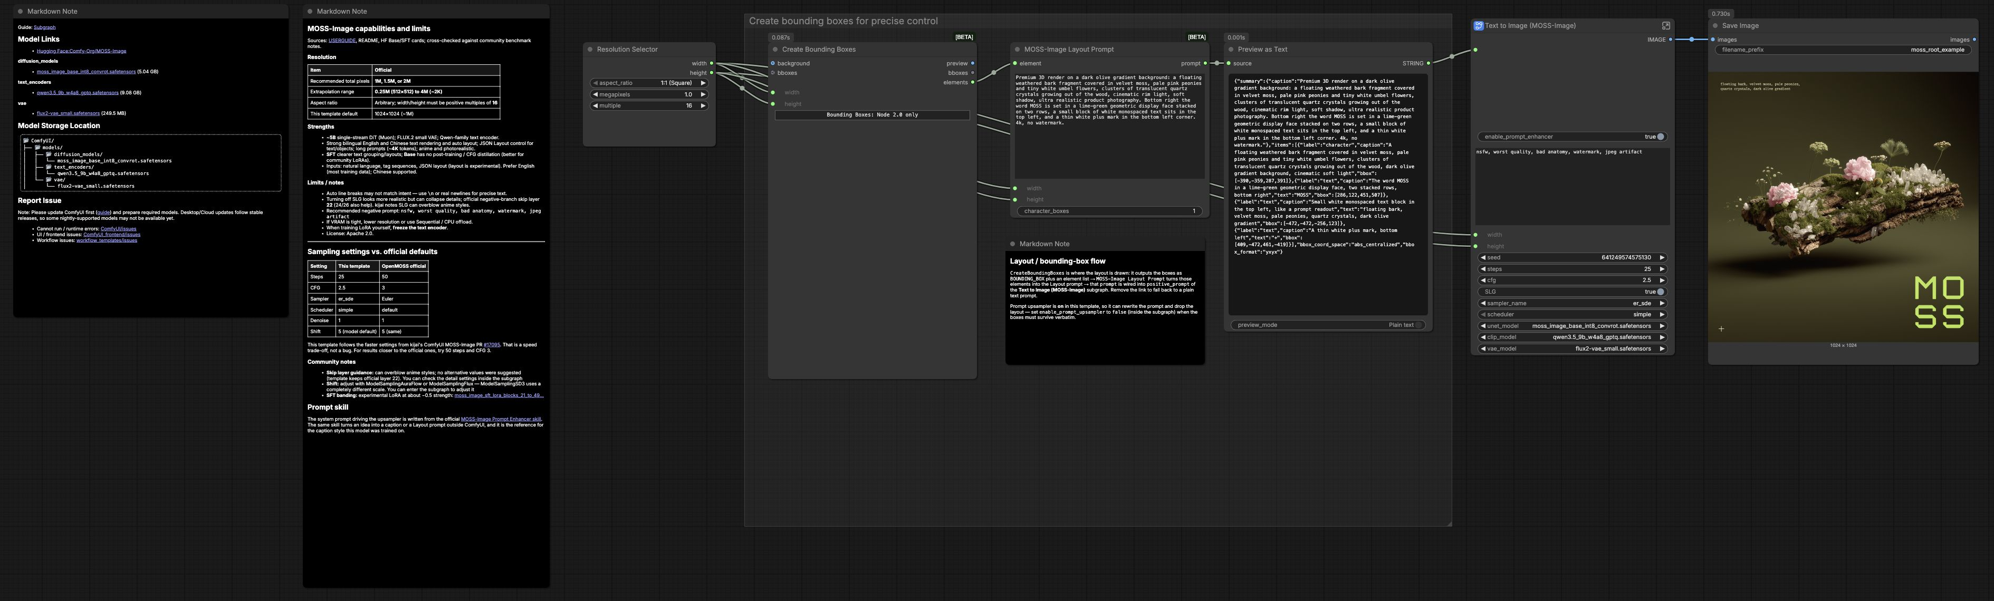Screen dimensions: 1994x601
Task: Open the clip_model selection dropdown
Action: (1572, 337)
